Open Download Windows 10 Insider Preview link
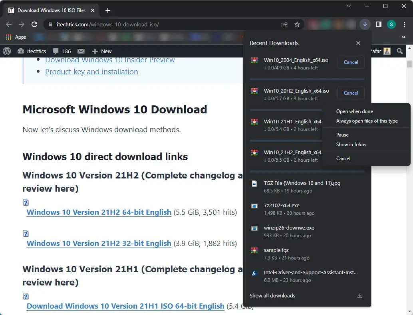Screen dimensions: 413x315 tap(110, 60)
